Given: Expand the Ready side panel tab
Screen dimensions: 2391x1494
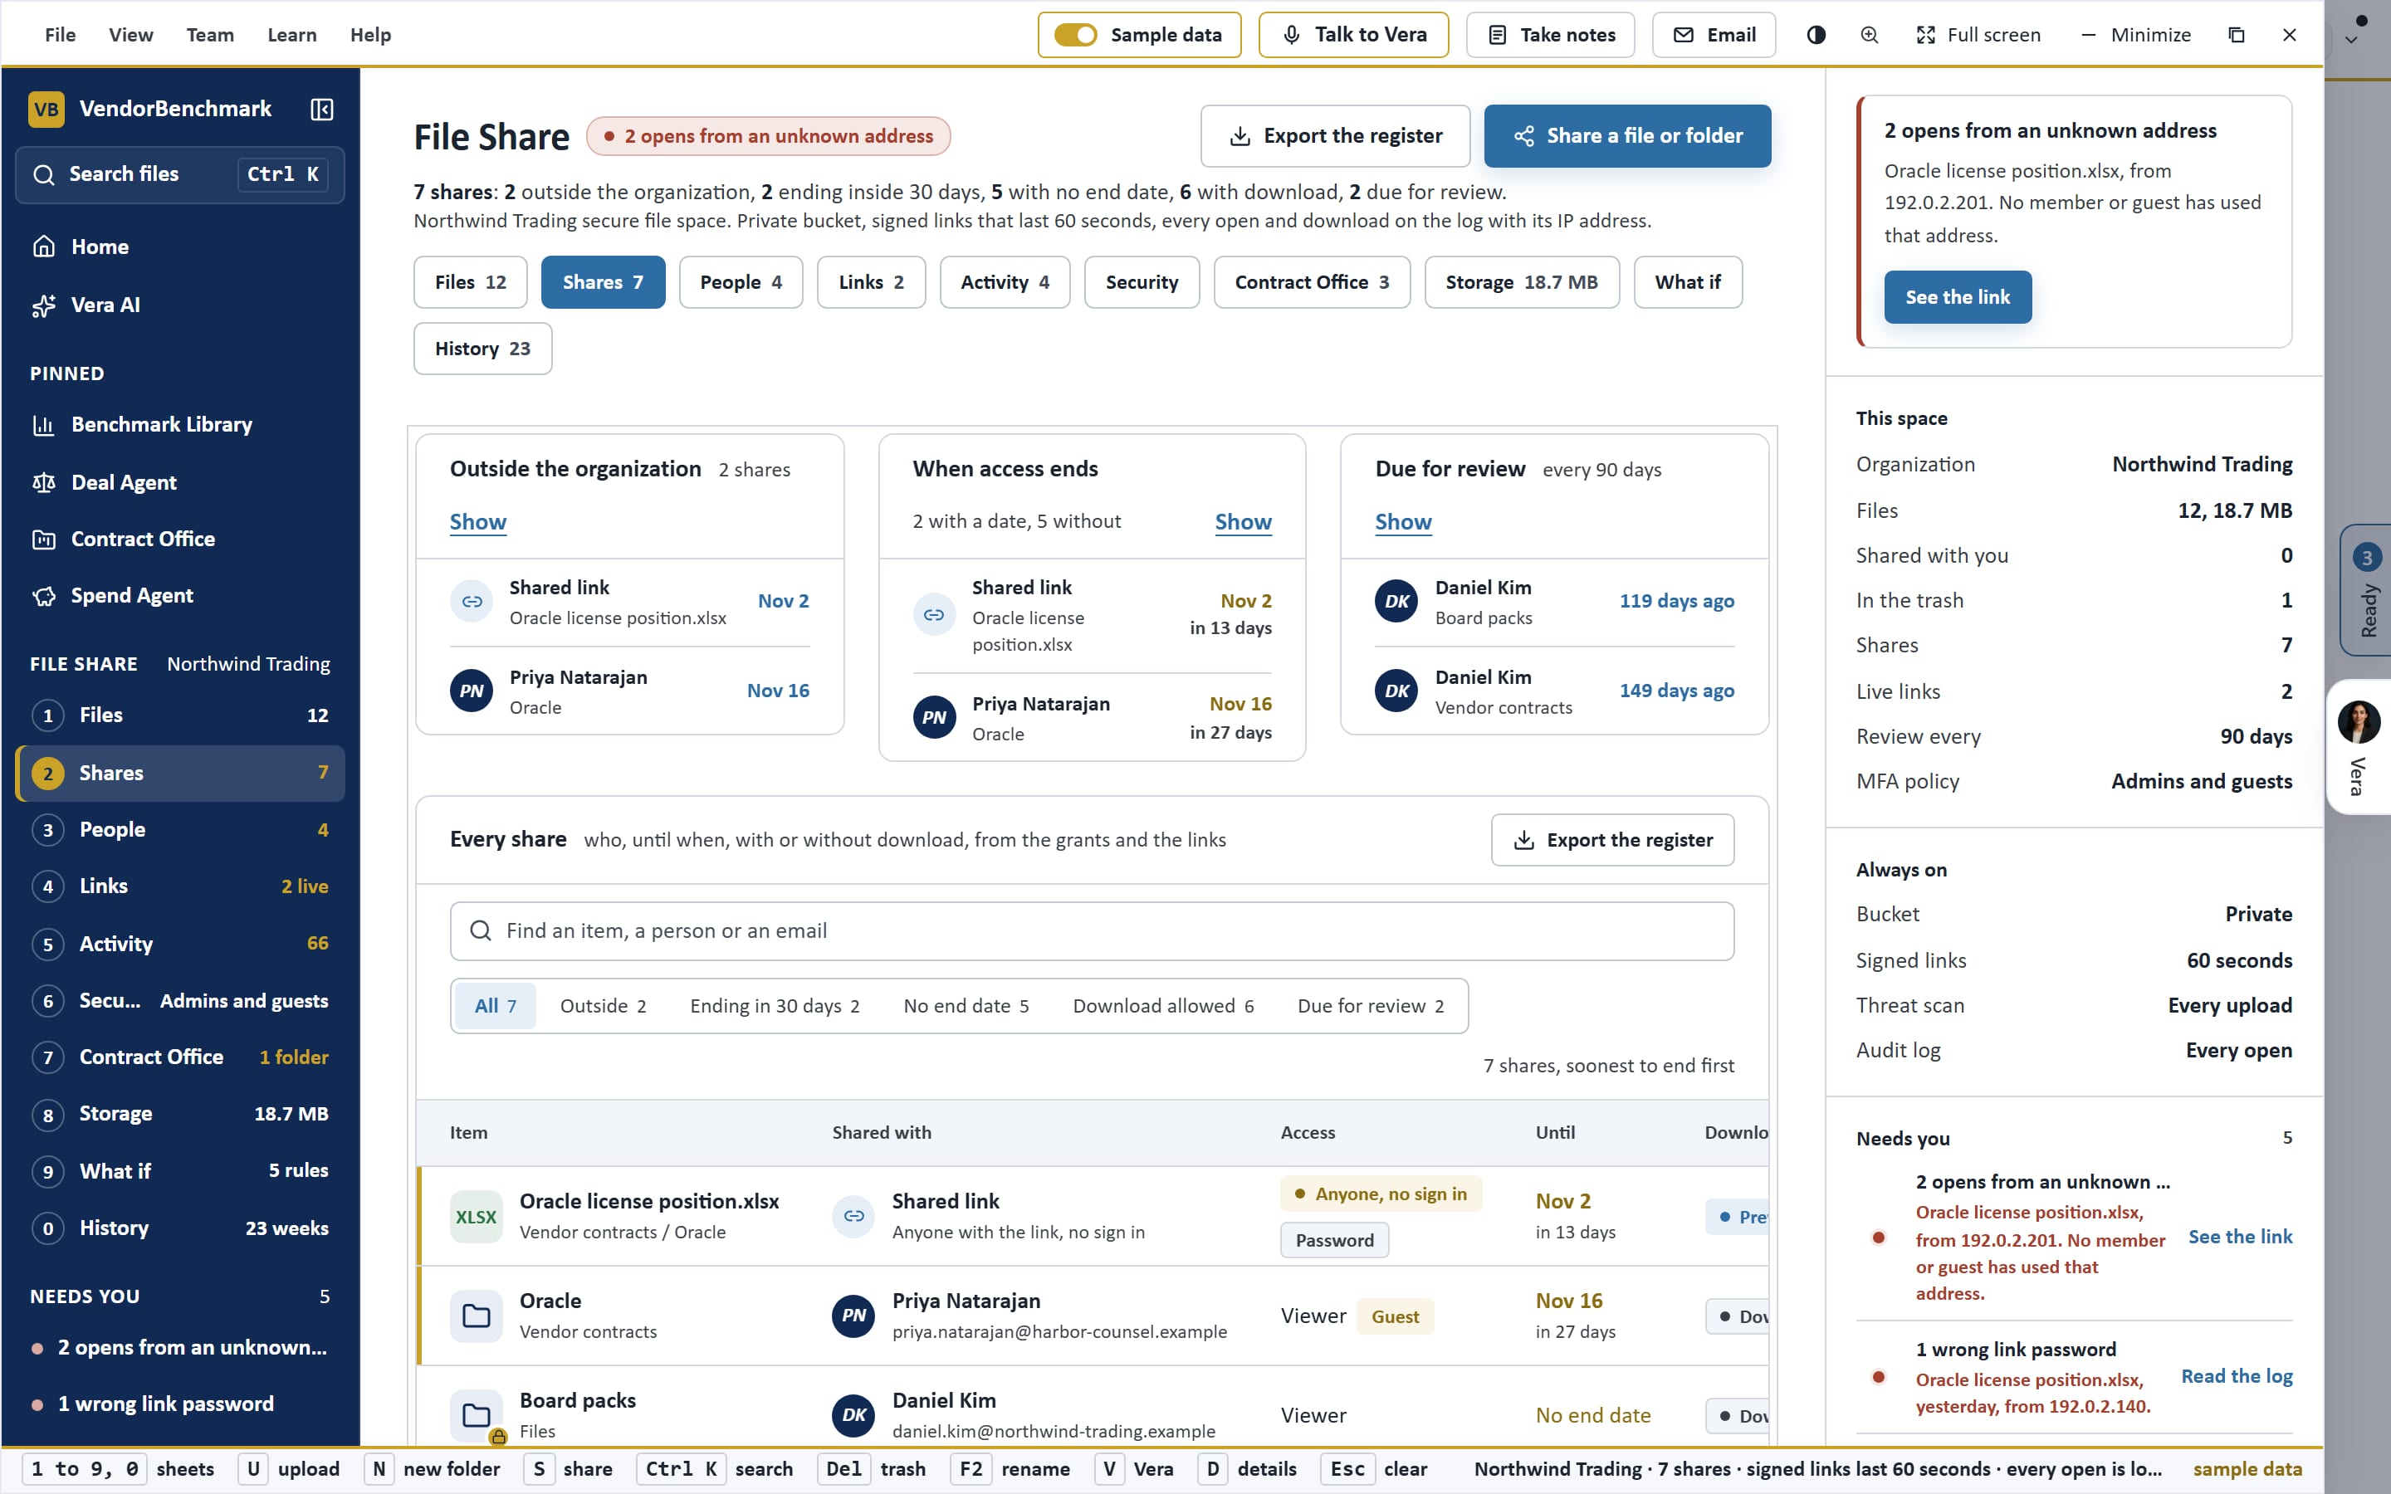Looking at the screenshot, I should click(x=2366, y=590).
